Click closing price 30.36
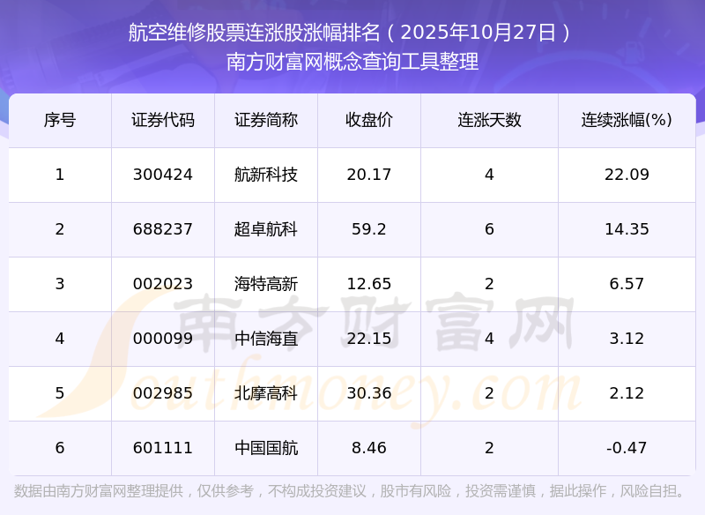The height and width of the screenshot is (515, 705). tap(368, 393)
